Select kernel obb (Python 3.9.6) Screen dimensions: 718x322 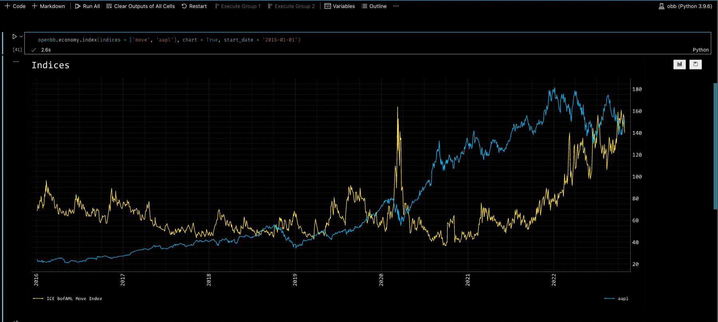(685, 6)
